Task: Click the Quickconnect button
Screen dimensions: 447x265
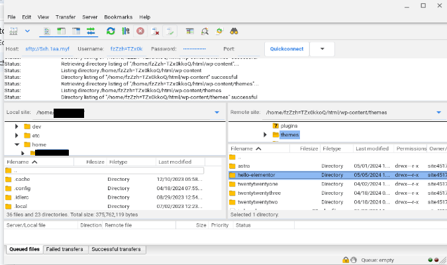Action: click(x=287, y=49)
